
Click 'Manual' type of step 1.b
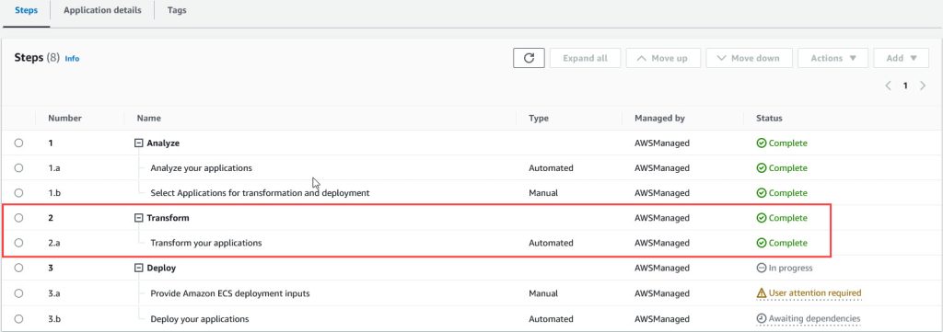pyautogui.click(x=543, y=193)
